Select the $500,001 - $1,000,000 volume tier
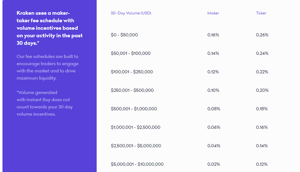 tap(134, 109)
